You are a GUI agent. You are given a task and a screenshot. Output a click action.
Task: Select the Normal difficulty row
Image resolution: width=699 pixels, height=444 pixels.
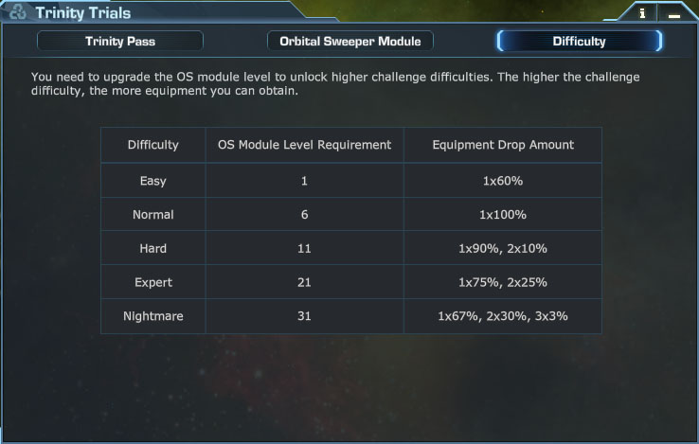(153, 215)
